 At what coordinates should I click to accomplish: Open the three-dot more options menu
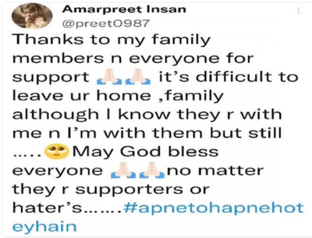coord(298,11)
